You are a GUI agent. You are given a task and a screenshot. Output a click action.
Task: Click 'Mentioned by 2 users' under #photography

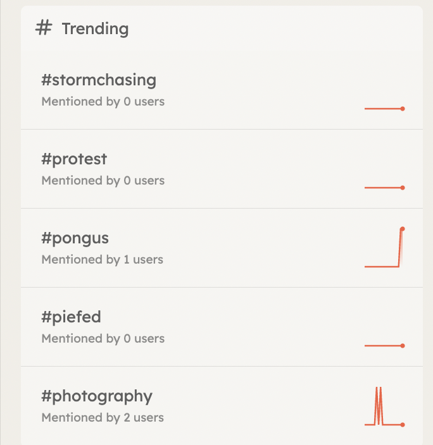point(103,418)
